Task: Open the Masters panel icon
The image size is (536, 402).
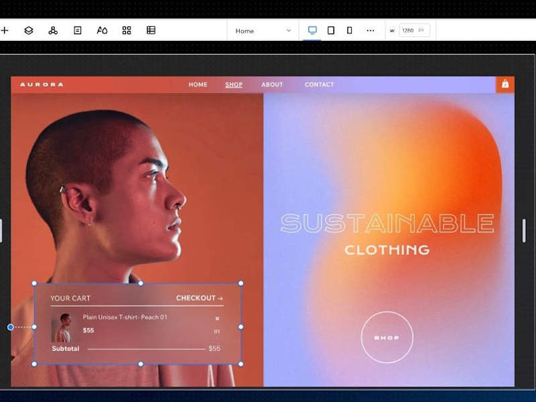Action: (53, 30)
